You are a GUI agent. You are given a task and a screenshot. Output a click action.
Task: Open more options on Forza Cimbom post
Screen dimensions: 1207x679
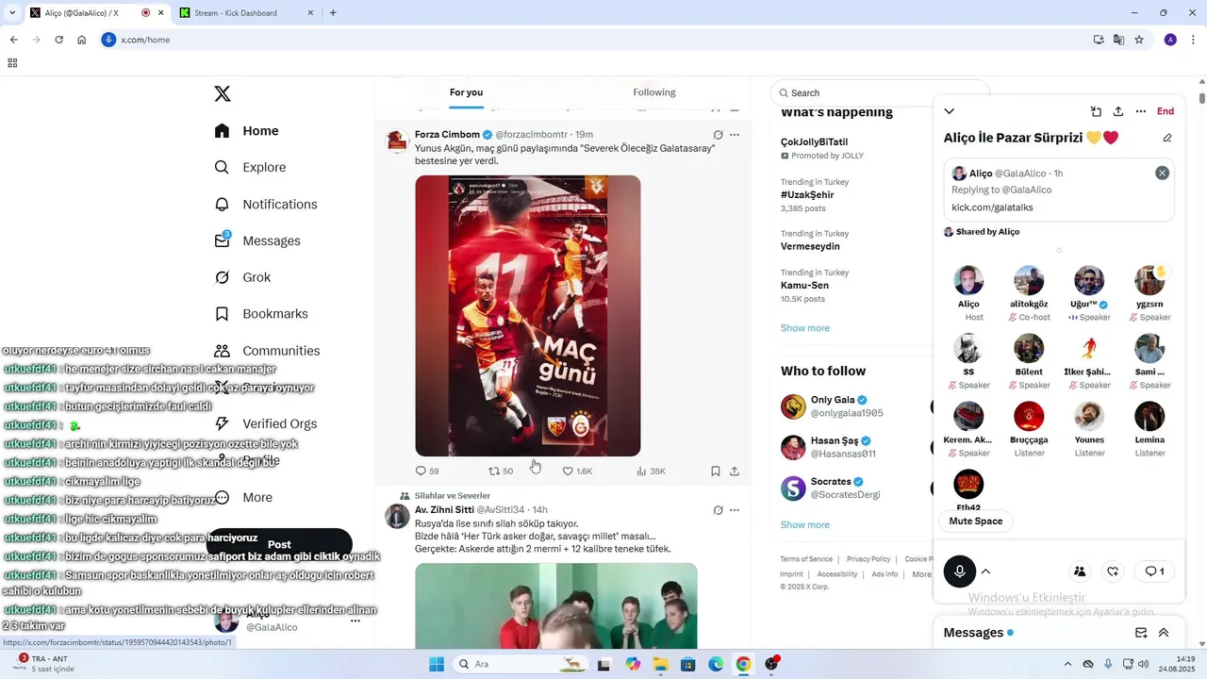pos(735,135)
